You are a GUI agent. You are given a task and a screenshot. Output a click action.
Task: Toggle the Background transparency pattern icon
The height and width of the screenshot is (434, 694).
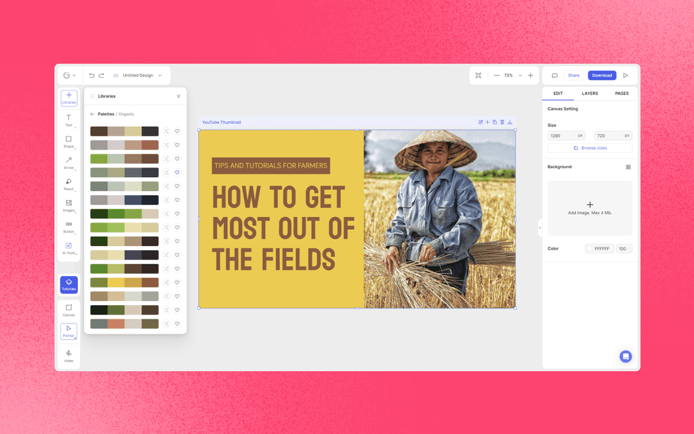click(x=628, y=167)
